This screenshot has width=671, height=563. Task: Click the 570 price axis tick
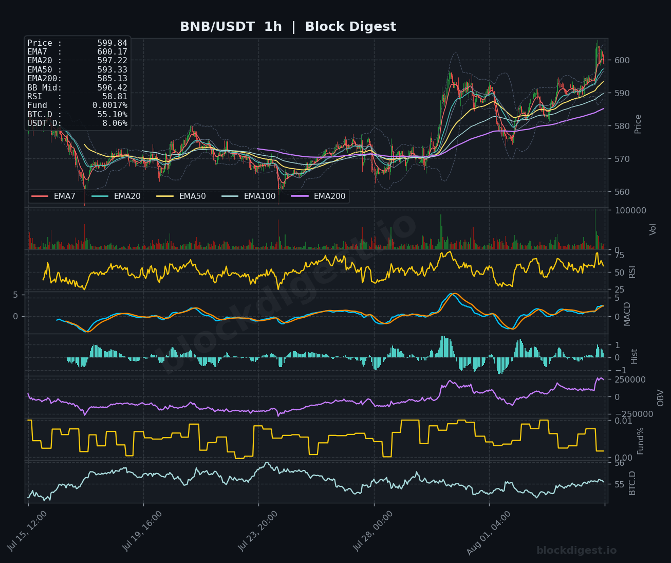click(622, 159)
